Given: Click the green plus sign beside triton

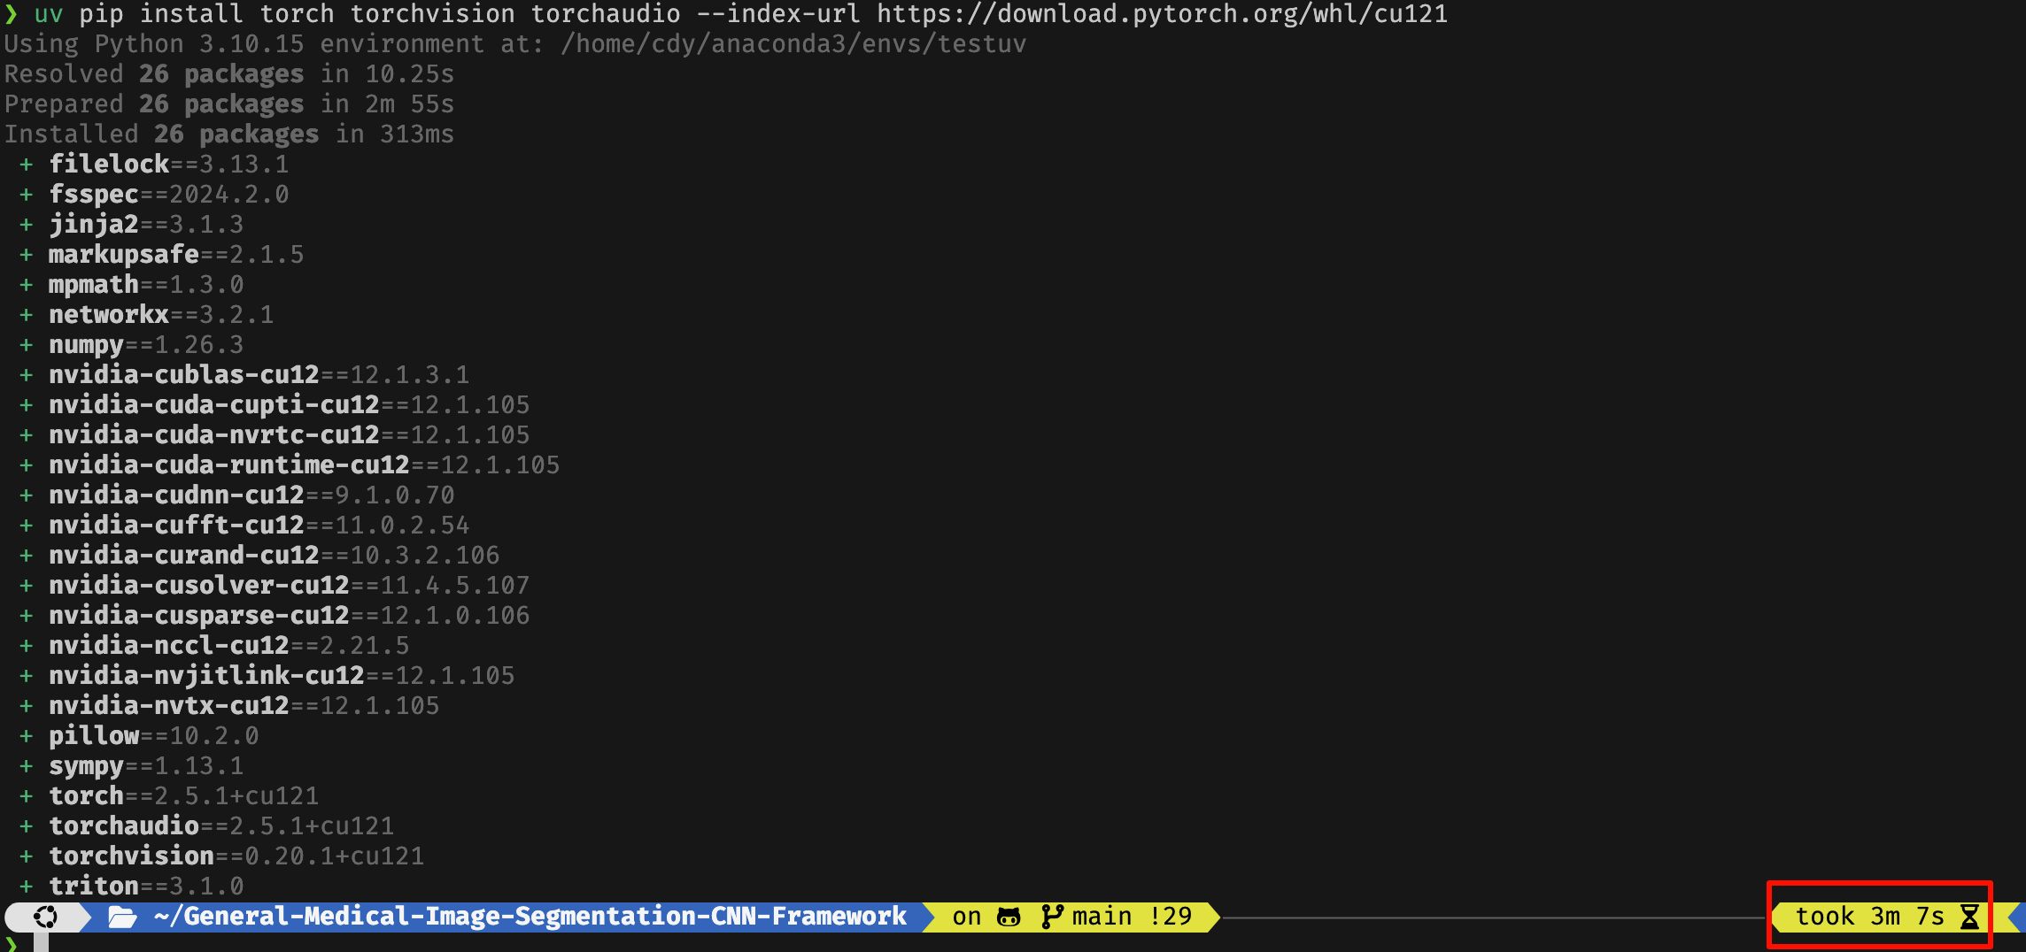Looking at the screenshot, I should point(27,886).
